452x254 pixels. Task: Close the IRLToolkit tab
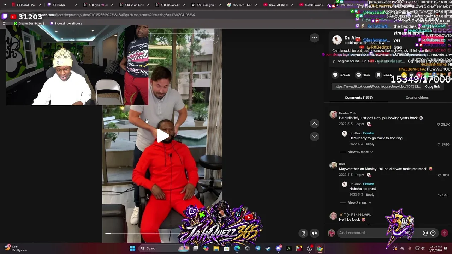click(40, 5)
